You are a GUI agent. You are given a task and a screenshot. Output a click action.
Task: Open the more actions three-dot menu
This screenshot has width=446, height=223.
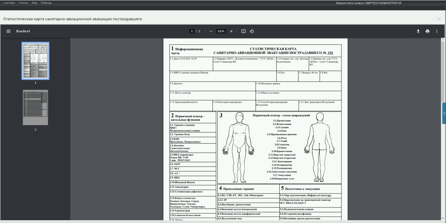point(437,31)
